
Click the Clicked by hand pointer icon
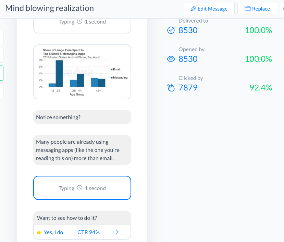[x=171, y=88]
